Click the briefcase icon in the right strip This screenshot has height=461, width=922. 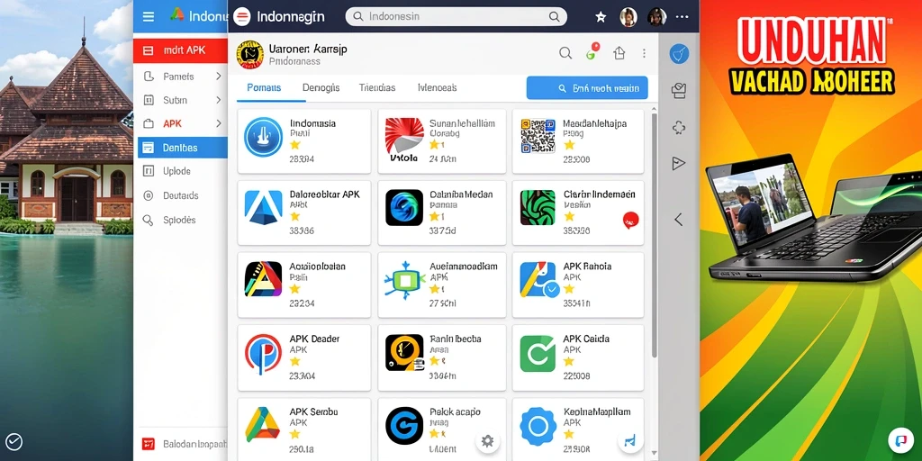679,90
